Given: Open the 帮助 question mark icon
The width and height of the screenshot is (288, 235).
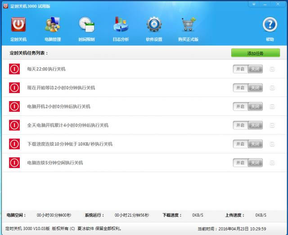Looking at the screenshot, I should click(270, 24).
